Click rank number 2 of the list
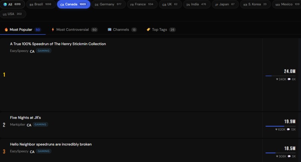Screen dimensions: 301x162 coord(4,125)
